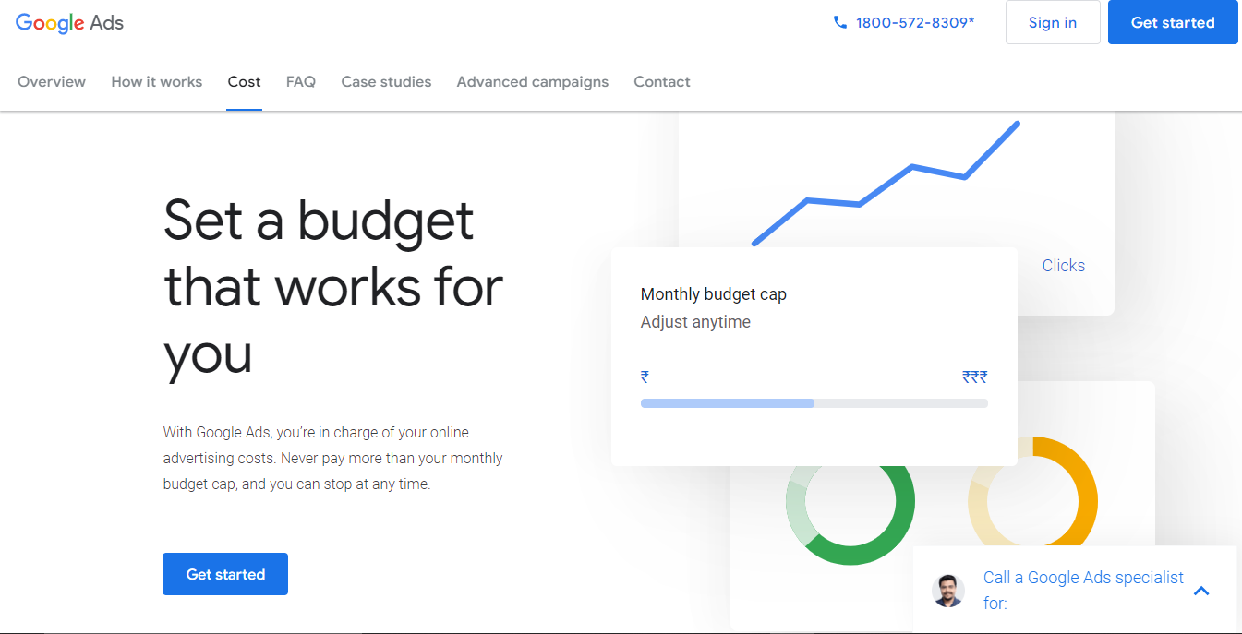Click the Clicks label on the chart
This screenshot has height=634, width=1242.
coord(1064,265)
